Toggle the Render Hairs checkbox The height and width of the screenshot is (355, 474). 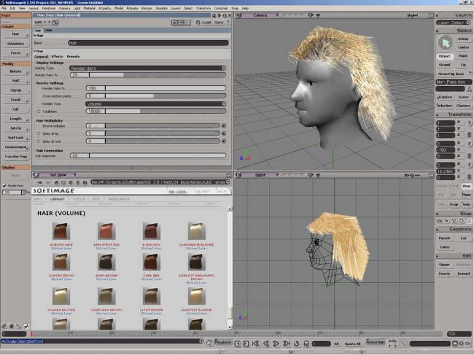pos(4,185)
